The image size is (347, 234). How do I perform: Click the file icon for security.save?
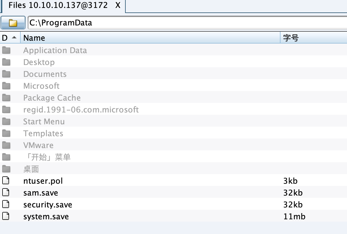pyautogui.click(x=6, y=205)
